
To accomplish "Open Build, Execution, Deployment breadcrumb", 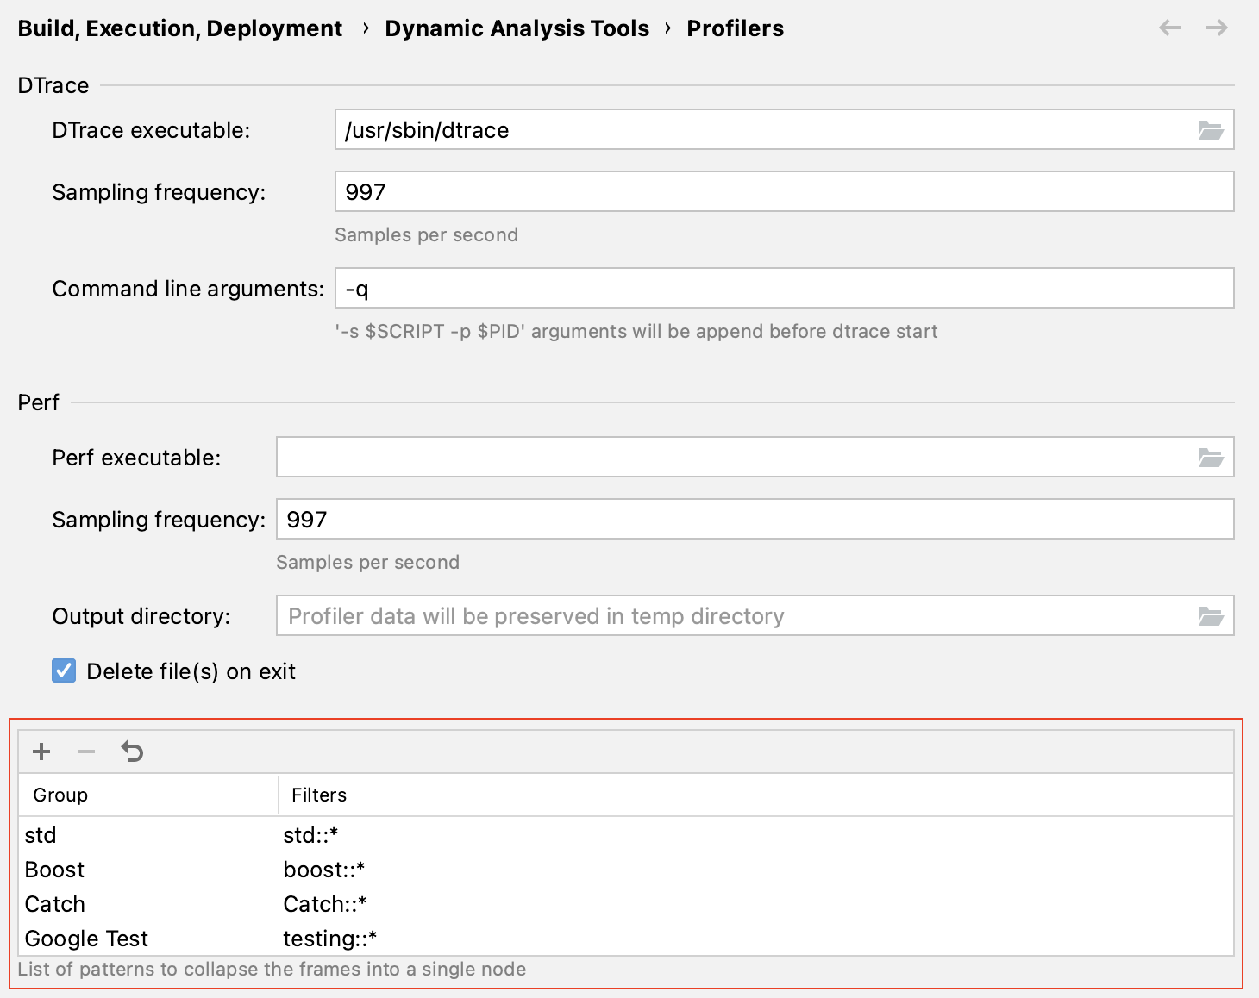I will point(179,28).
